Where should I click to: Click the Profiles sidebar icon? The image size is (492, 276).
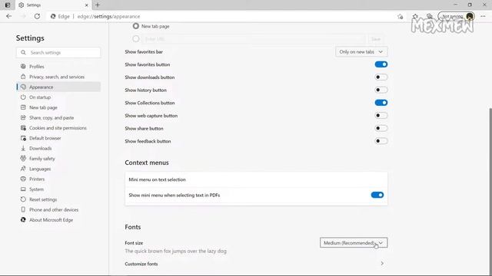[23, 67]
